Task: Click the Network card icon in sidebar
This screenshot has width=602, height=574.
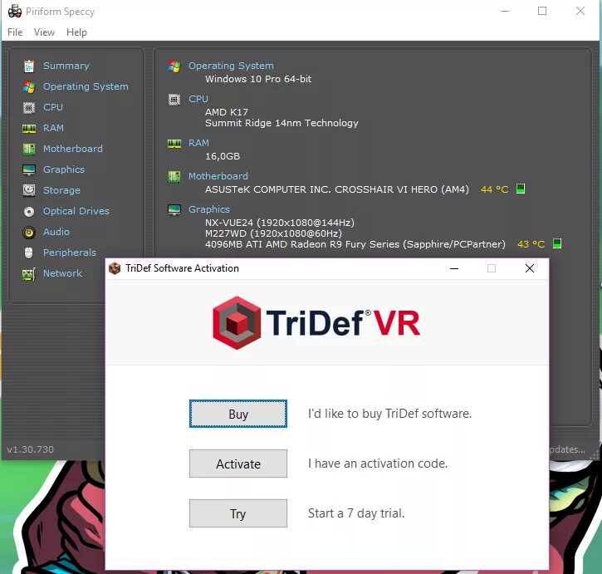Action: point(29,274)
